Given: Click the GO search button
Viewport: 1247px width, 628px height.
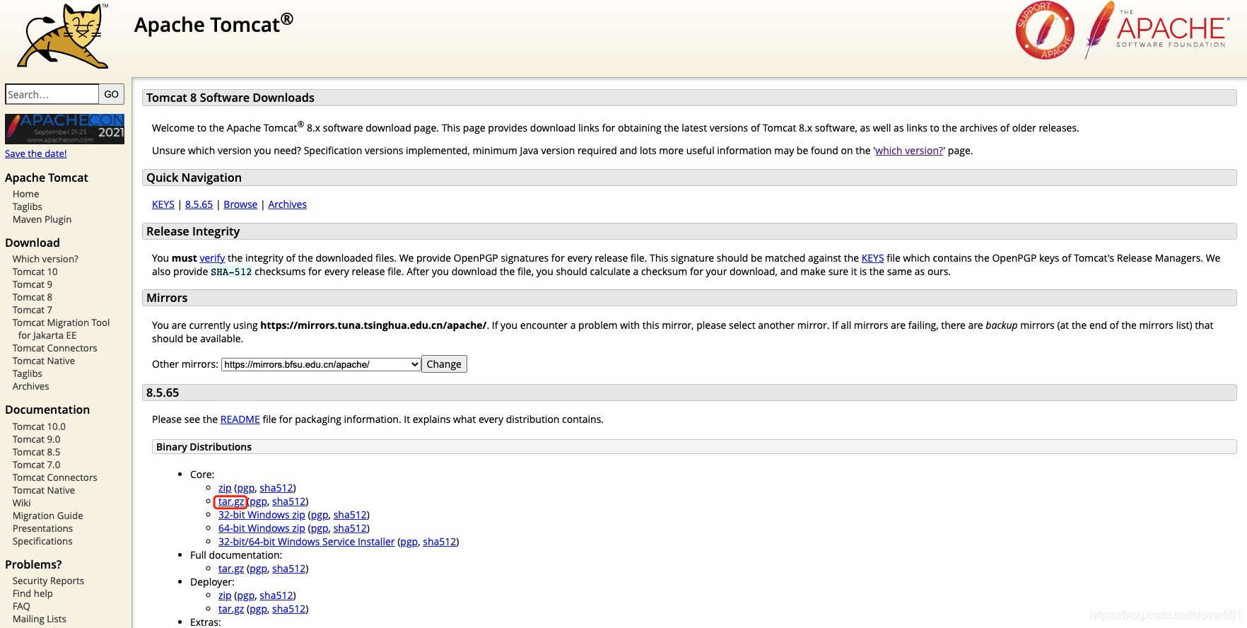Looking at the screenshot, I should 112,94.
